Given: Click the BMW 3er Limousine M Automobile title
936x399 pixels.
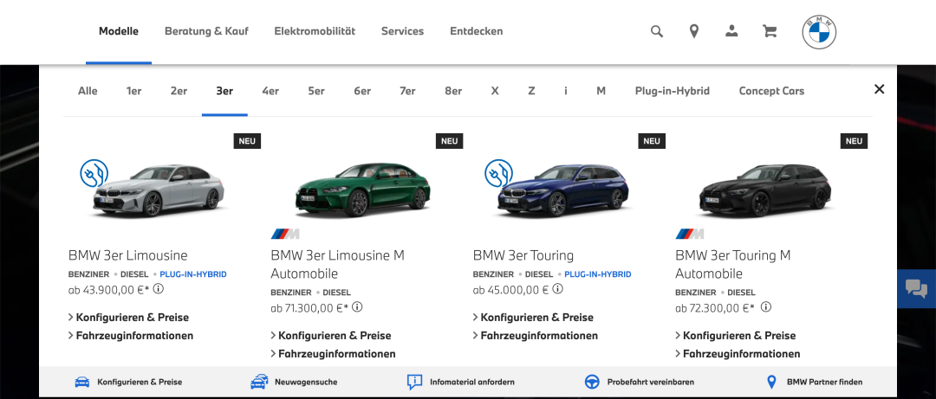Looking at the screenshot, I should click(337, 264).
